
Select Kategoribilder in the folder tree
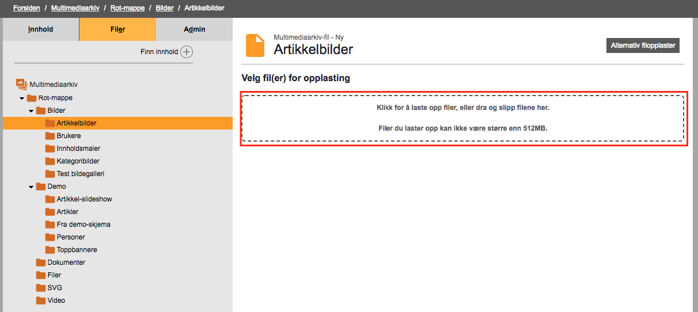click(78, 161)
